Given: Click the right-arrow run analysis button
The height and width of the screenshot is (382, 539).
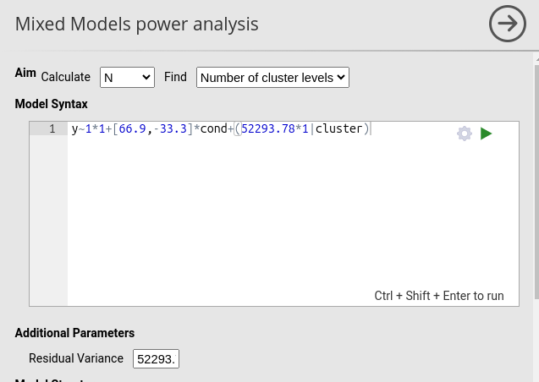Looking at the screenshot, I should coord(507,24).
